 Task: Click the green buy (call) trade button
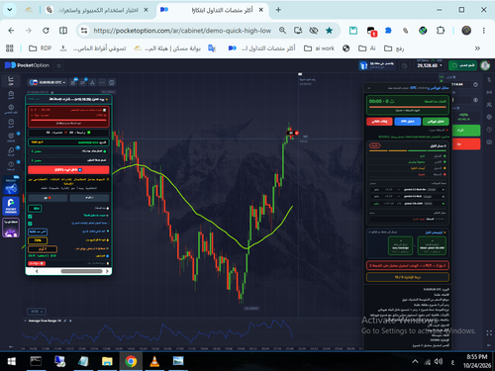tap(466, 131)
